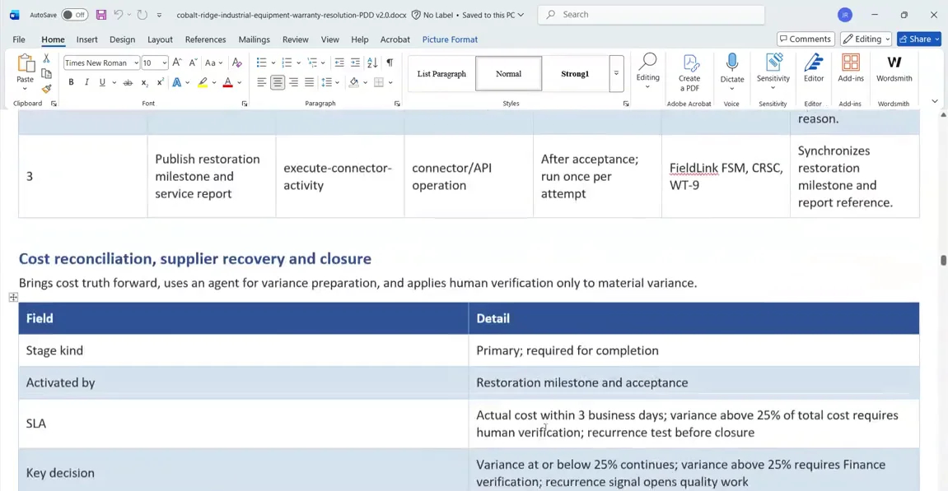Cut selection with the scissors icon
948x491 pixels.
click(46, 58)
